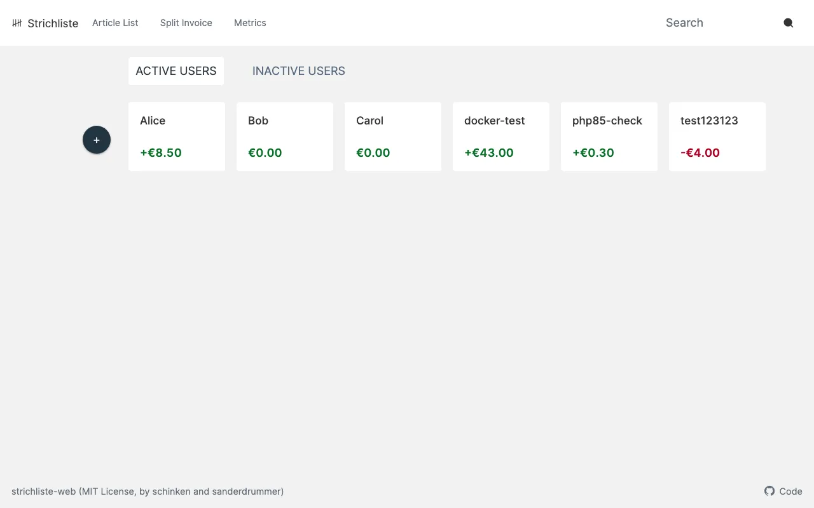
Task: Click the Strichliste tally mark logo icon
Action: click(17, 23)
